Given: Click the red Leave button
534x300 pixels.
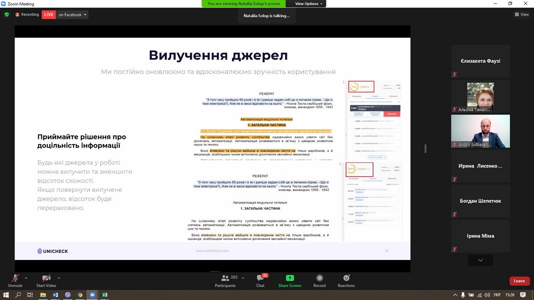Looking at the screenshot, I should point(519,281).
